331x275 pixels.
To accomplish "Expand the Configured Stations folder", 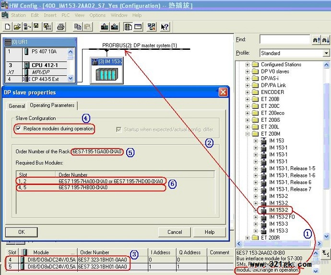I will 248,65.
